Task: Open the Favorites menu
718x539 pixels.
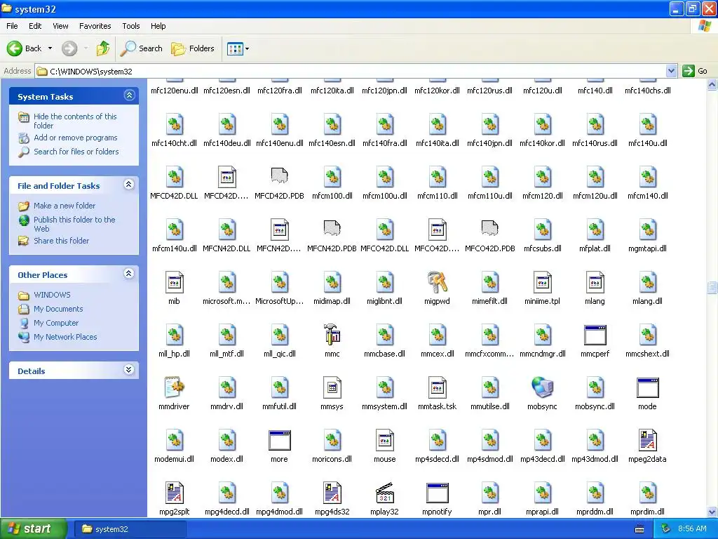Action: 95,26
